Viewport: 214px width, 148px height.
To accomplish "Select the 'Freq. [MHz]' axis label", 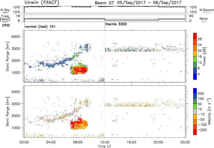I will pos(5,18).
